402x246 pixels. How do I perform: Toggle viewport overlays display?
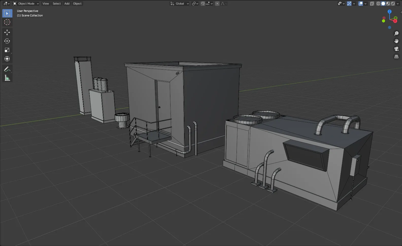(361, 4)
